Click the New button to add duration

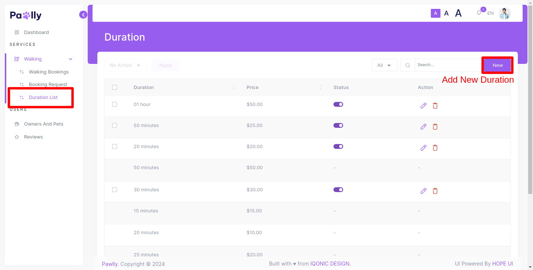pos(497,65)
